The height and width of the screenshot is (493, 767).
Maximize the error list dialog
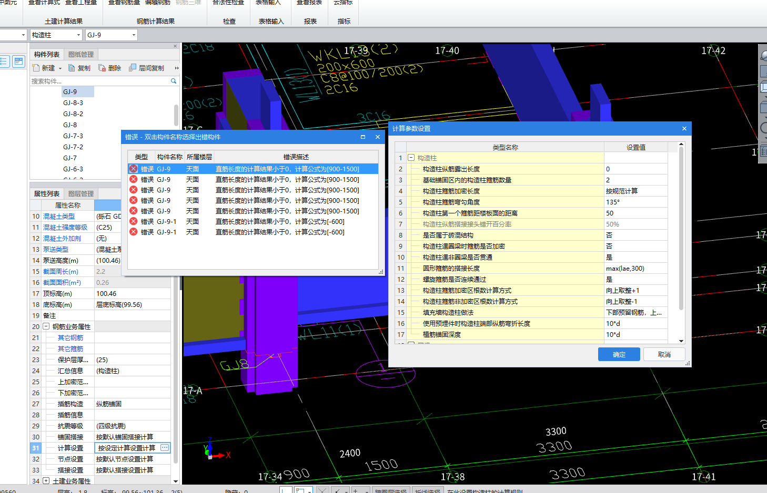(x=362, y=137)
